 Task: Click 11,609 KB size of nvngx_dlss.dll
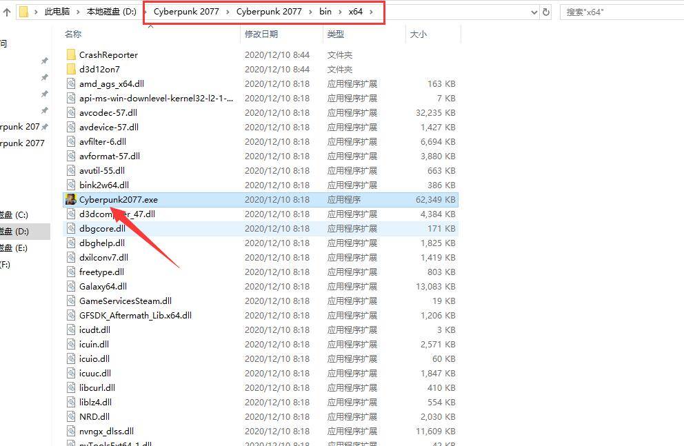tap(435, 431)
